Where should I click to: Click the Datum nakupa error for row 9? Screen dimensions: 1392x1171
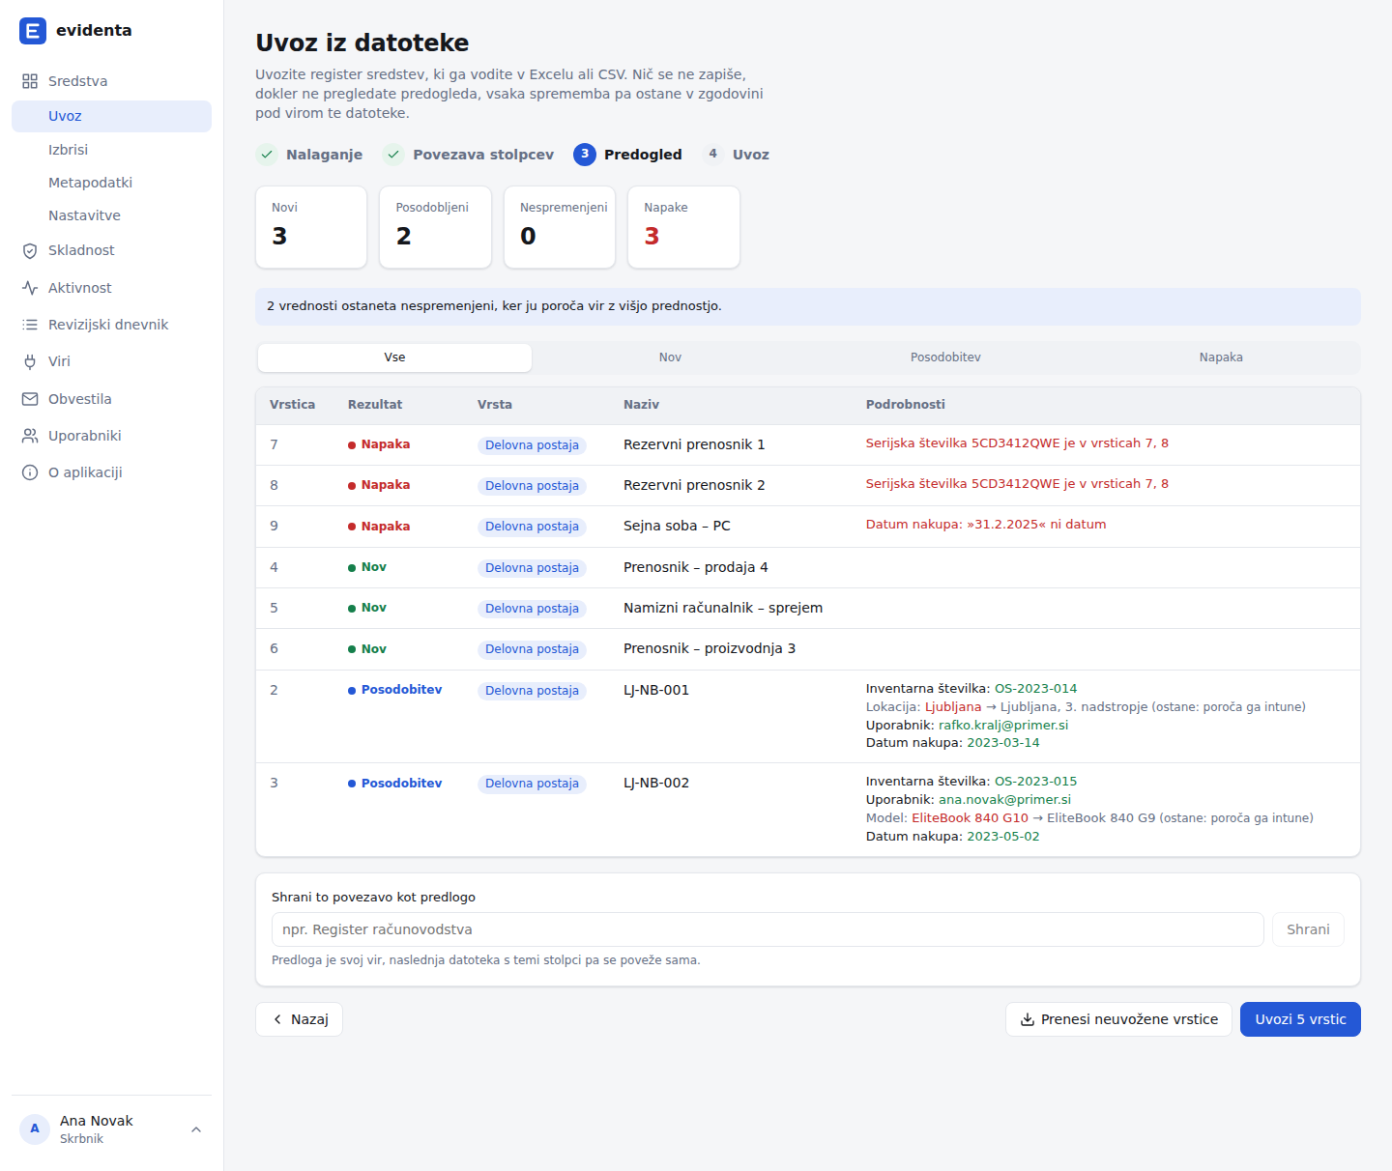coord(986,525)
